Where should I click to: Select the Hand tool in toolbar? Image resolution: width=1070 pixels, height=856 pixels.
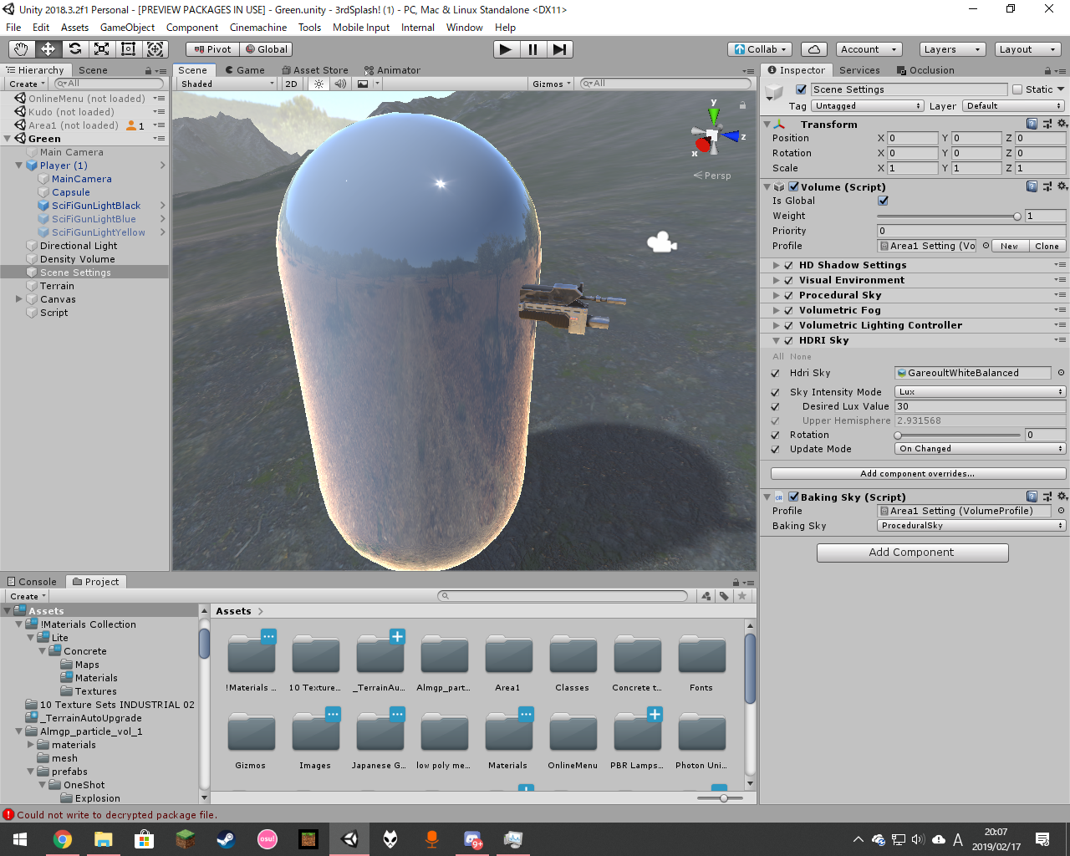point(21,49)
